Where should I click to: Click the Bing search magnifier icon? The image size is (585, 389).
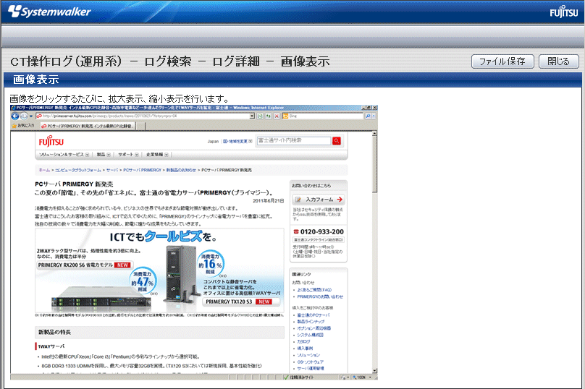[x=369, y=116]
